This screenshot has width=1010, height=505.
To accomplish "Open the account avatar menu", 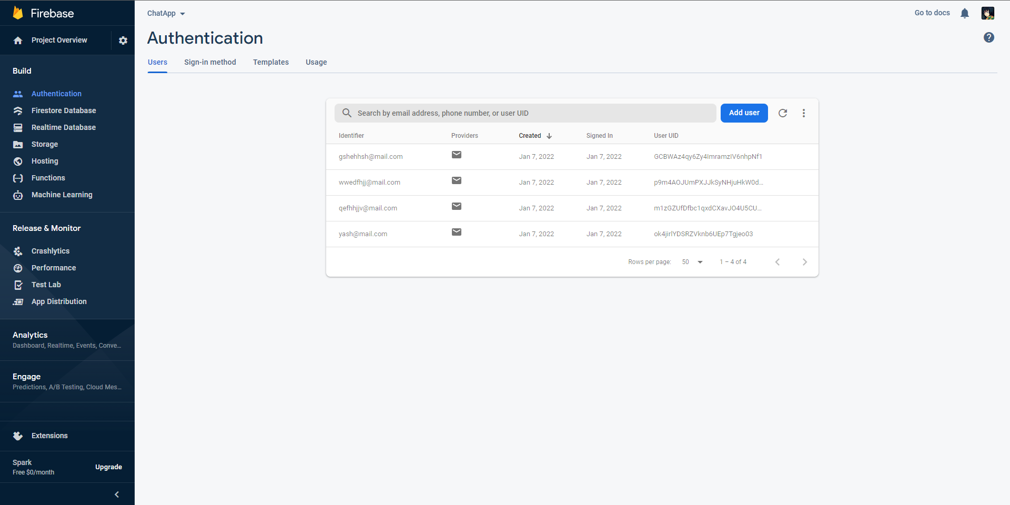I will [988, 13].
